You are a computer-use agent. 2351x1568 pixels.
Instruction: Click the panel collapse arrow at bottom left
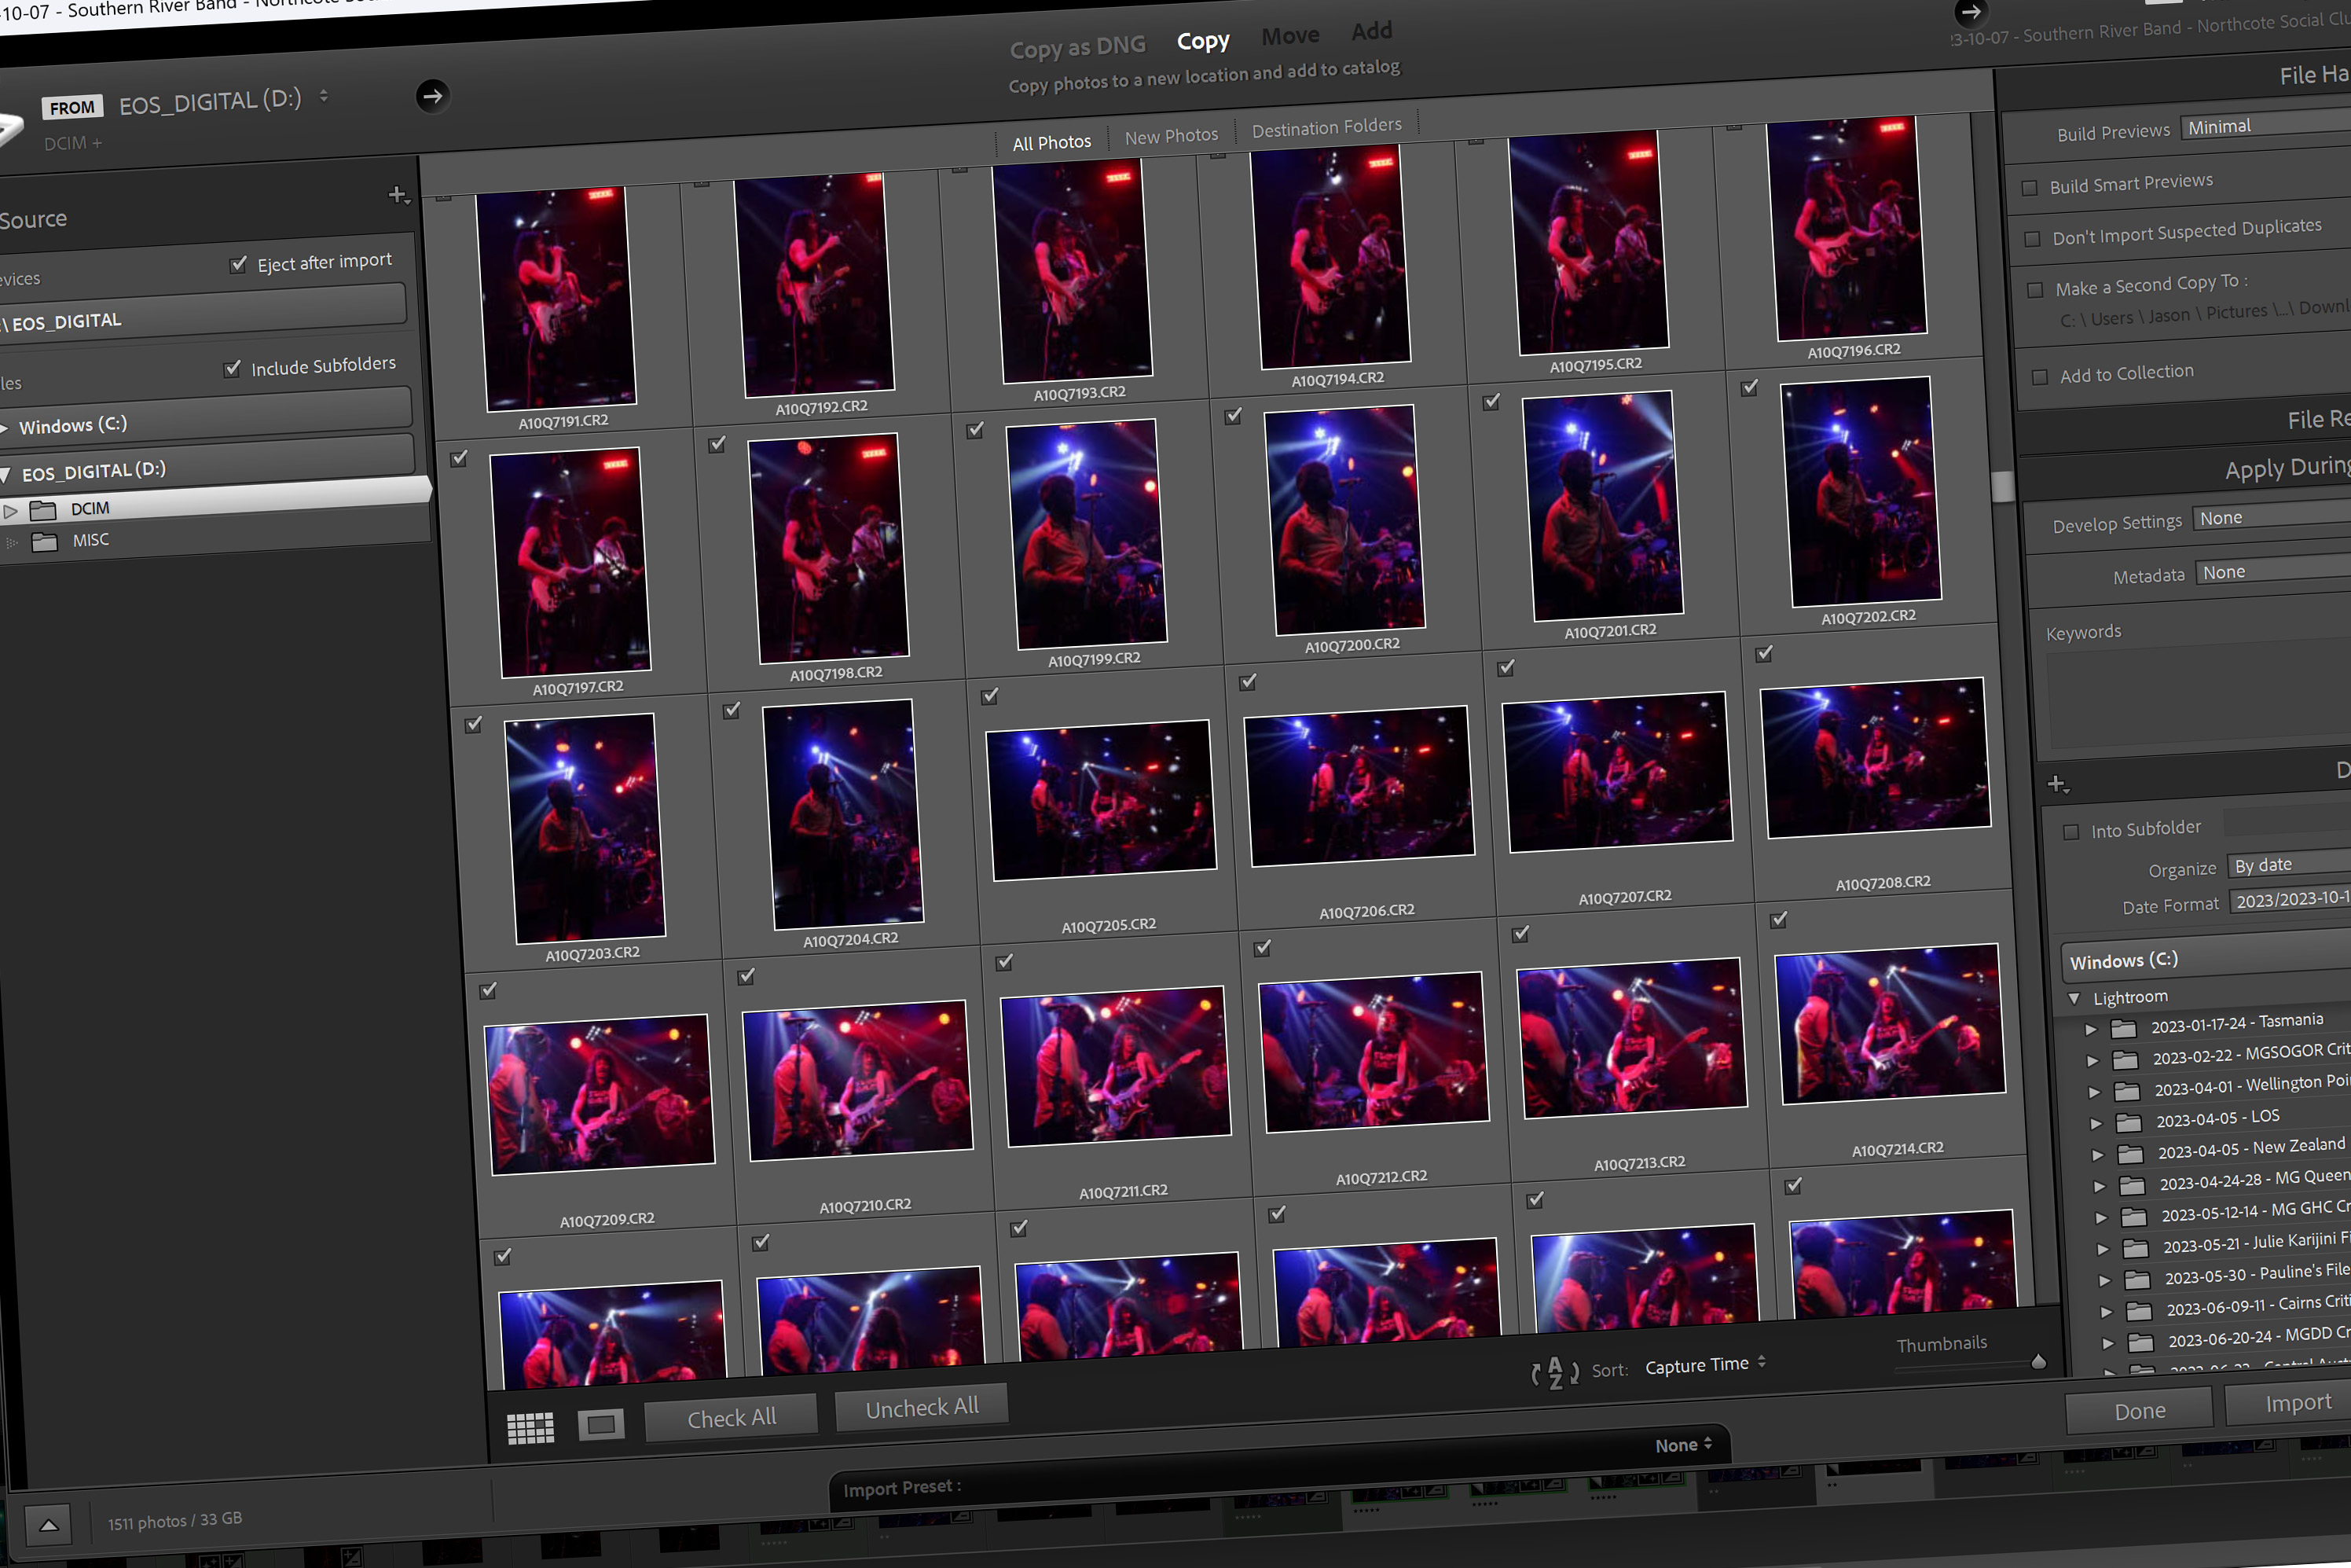[x=48, y=1525]
